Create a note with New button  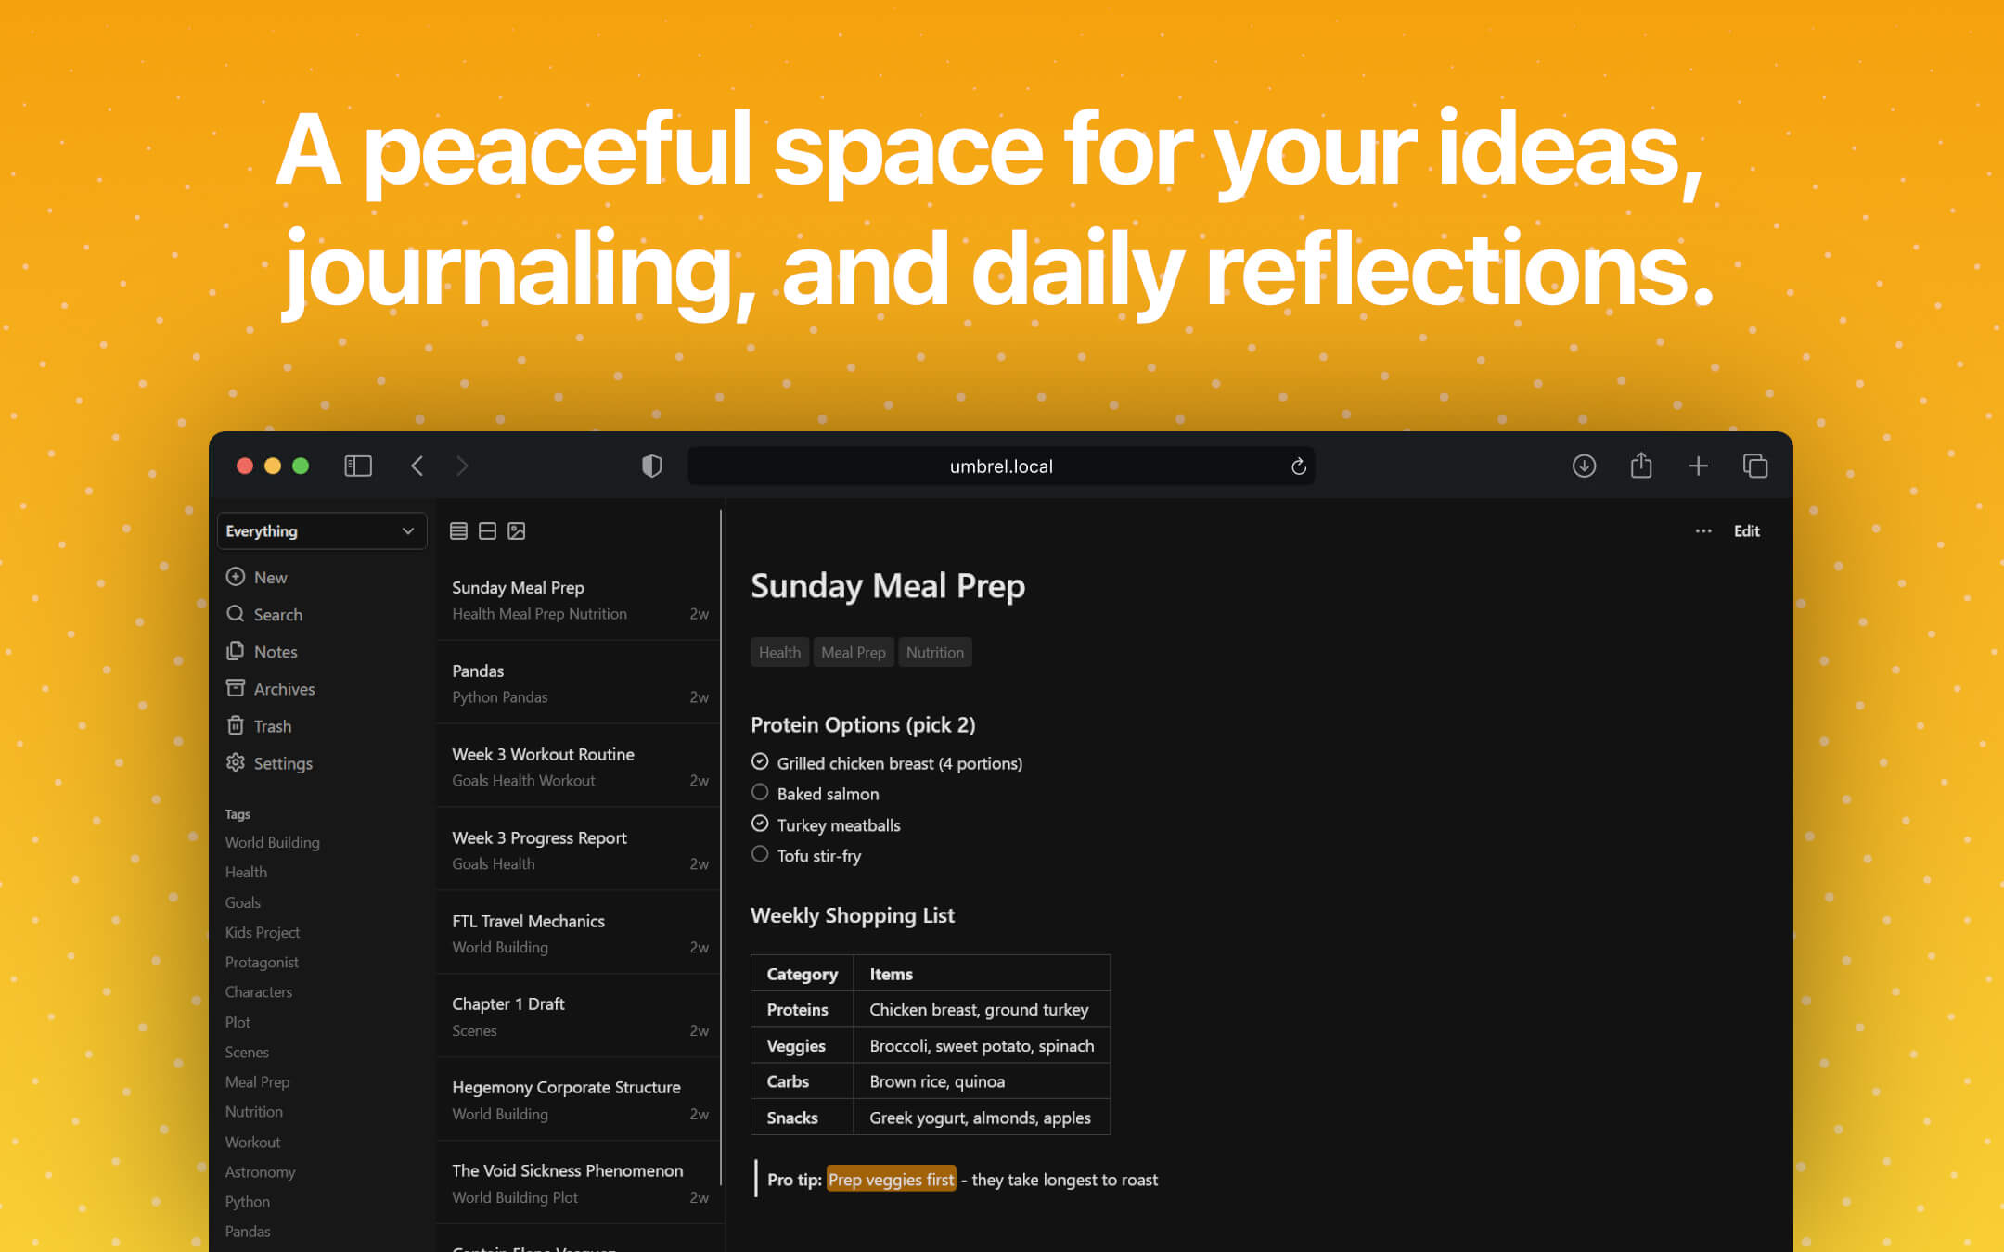[269, 577]
